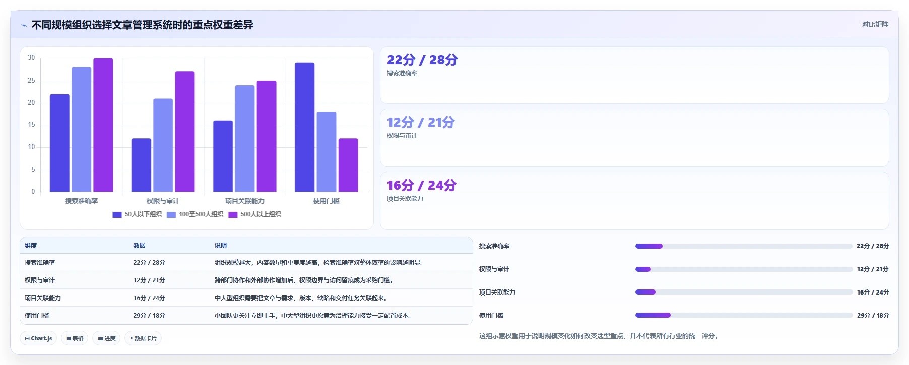Click the 搜索准确率 table row label
The height and width of the screenshot is (365, 909).
(40, 263)
